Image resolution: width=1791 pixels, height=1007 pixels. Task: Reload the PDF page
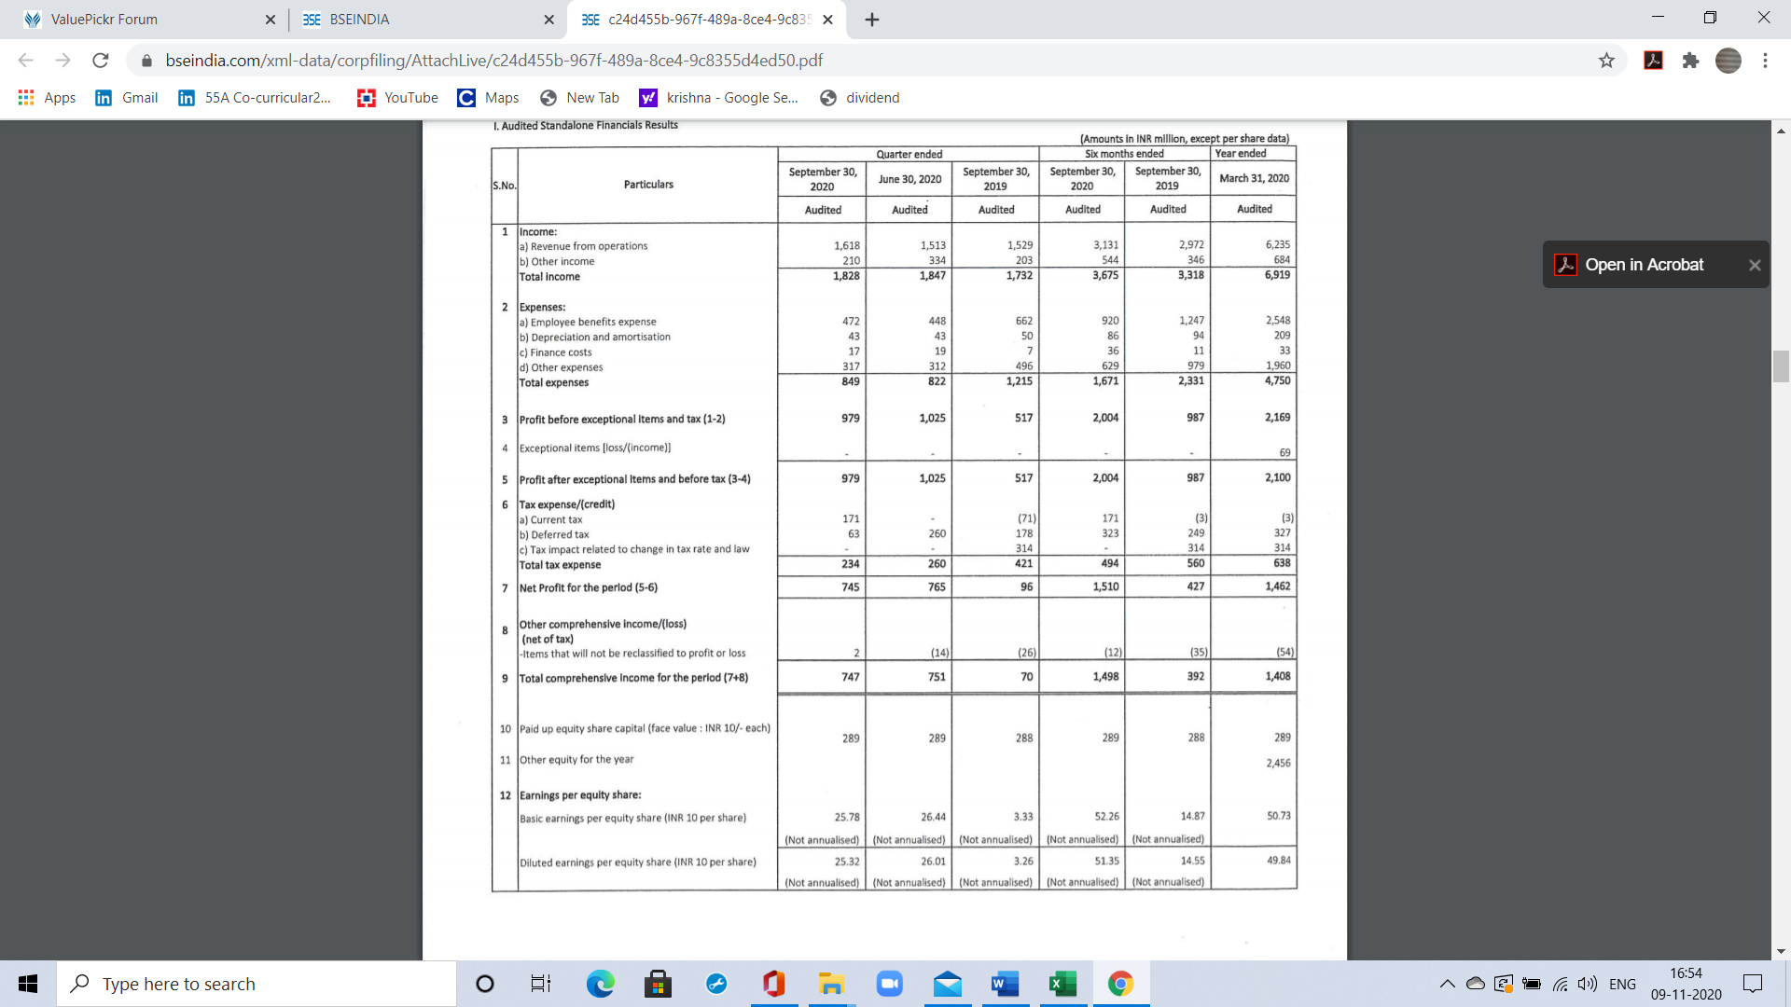coord(101,61)
